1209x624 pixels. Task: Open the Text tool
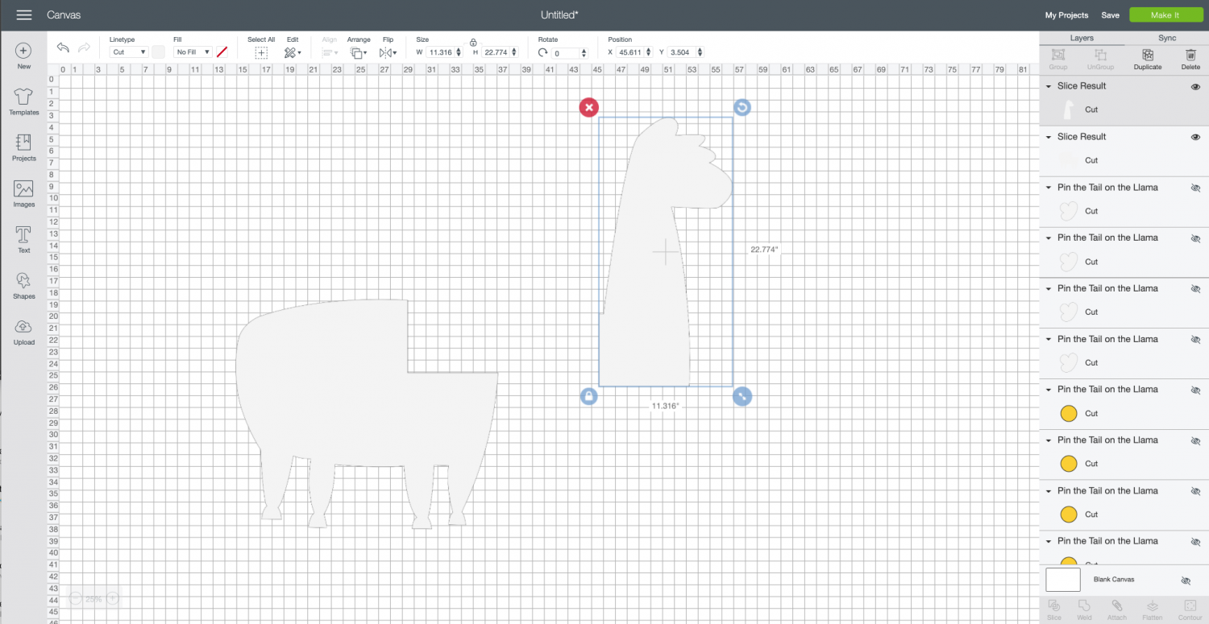click(x=23, y=239)
